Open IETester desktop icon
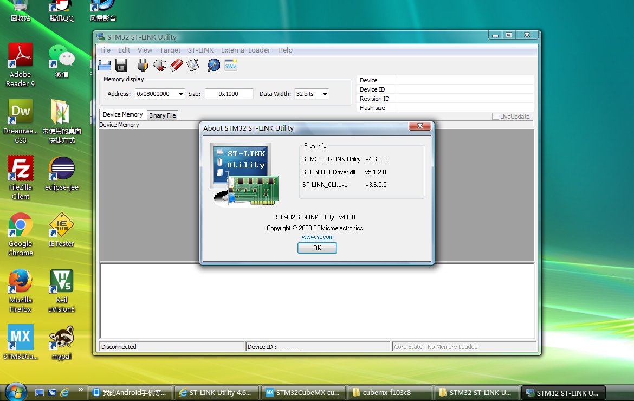Viewport: 634px width, 401px height. coord(61,230)
